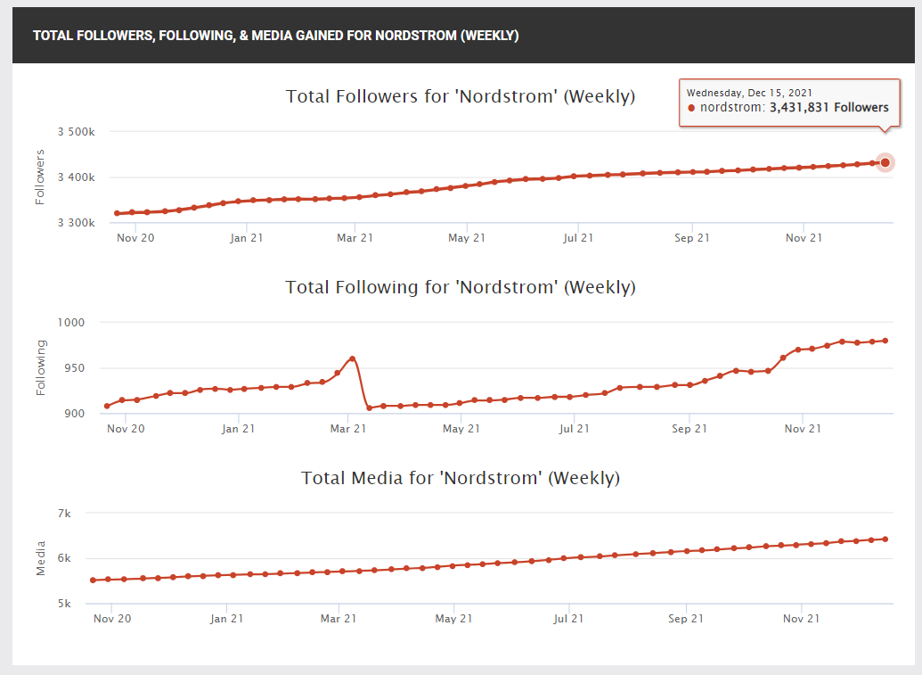
Task: Click the tooltip showing 3,431,831 Followers
Action: [789, 103]
